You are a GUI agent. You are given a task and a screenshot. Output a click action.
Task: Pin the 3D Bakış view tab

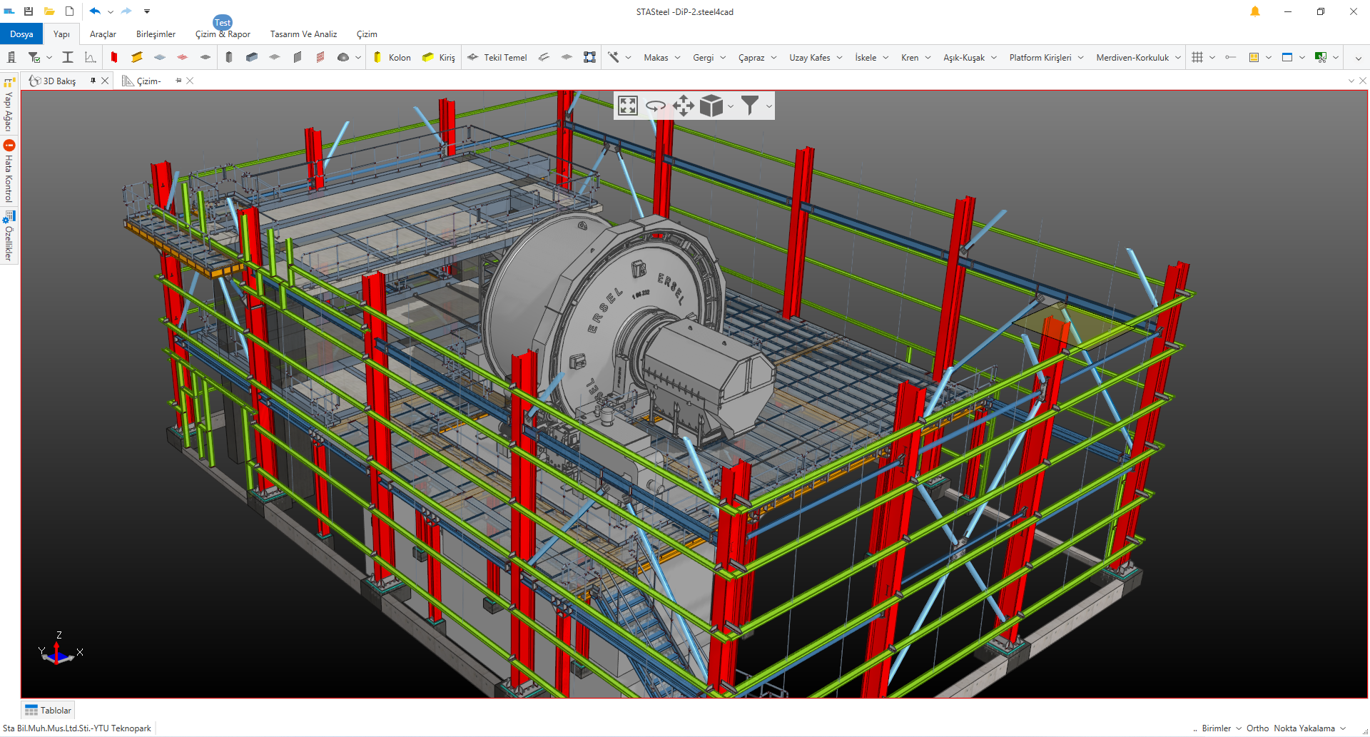point(93,81)
